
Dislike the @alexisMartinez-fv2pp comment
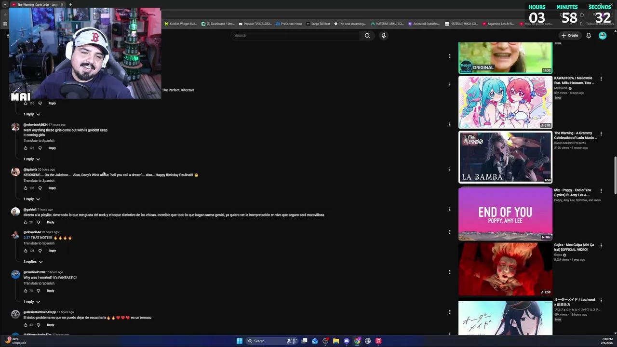[39, 325]
